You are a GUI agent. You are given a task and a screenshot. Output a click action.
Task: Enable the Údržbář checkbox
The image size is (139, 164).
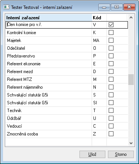(x=111, y=118)
